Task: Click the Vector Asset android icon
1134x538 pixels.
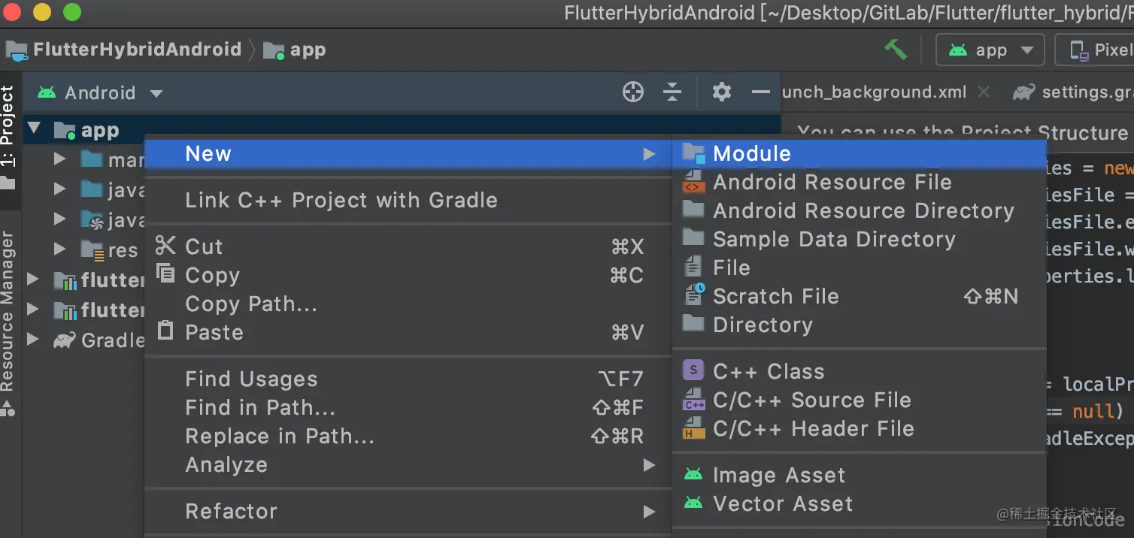Action: tap(693, 503)
